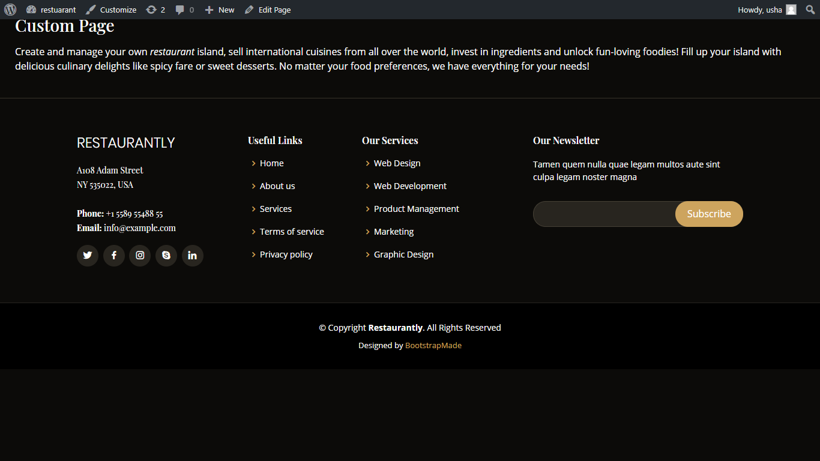This screenshot has height=461, width=820.
Task: Click the info@example.com email text
Action: pyautogui.click(x=140, y=228)
